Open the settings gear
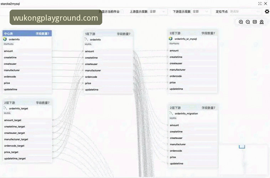Screen dimensions: 270x178 (267, 11)
